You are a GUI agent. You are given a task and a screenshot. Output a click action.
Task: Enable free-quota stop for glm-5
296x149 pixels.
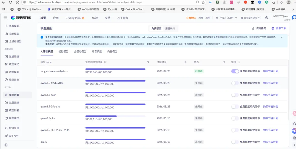pyautogui.click(x=235, y=142)
